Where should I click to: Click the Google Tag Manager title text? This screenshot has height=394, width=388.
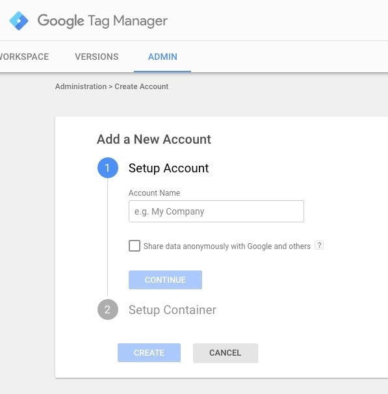103,21
